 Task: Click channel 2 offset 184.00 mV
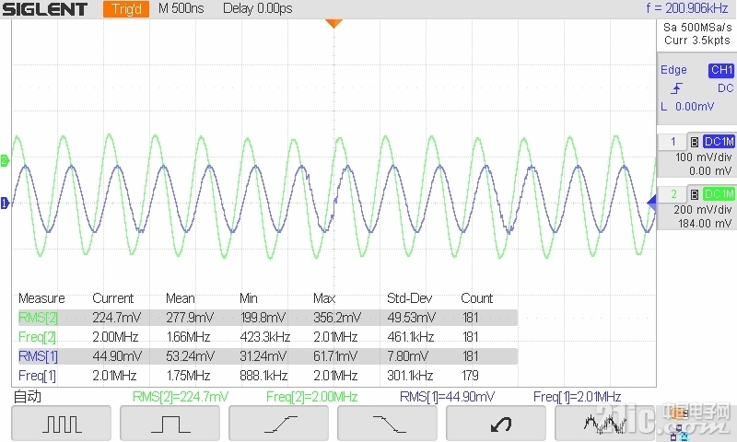[x=705, y=223]
